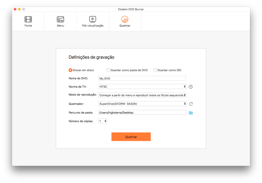Screen dimensions: 262x183
Task: Open the Modo de reprodução dropdown
Action: [x=142, y=95]
